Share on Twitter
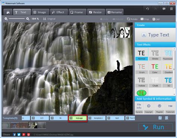 coord(19,135)
